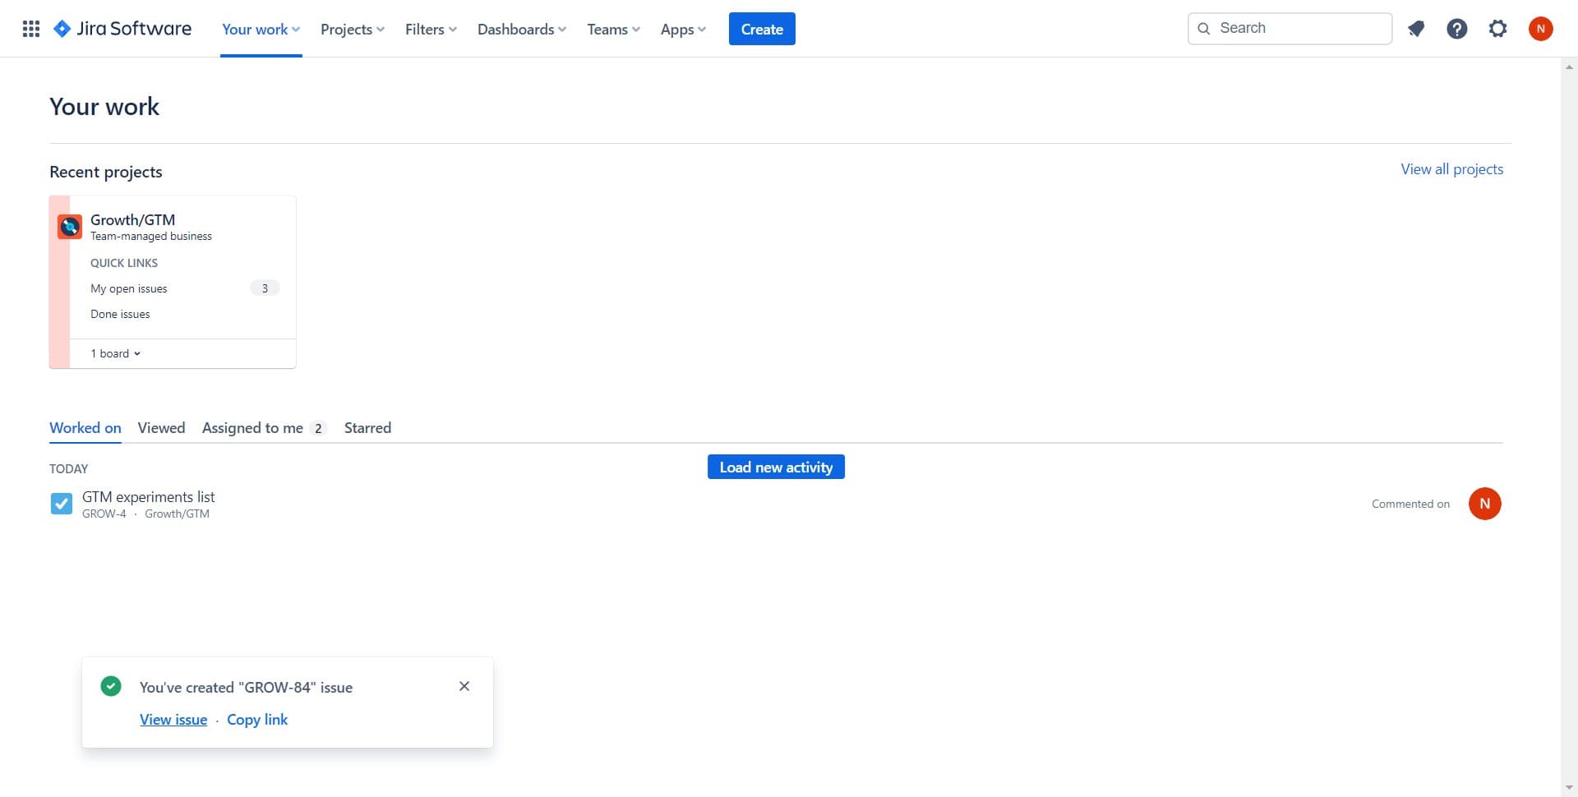
Task: Click the Load new activity button
Action: point(775,466)
